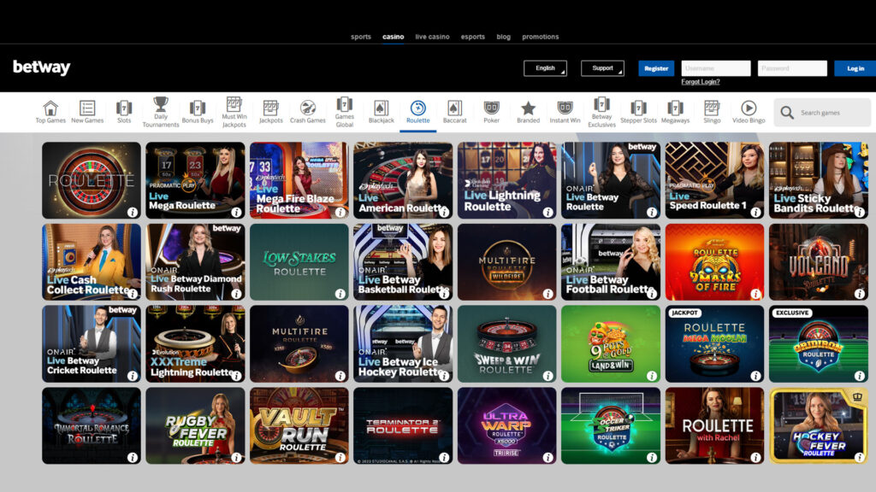Select the Stepper Slots category
876x492 pixels.
coord(638,112)
